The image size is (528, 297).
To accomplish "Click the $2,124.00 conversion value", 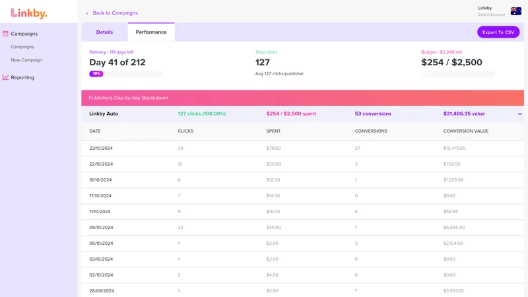I will tap(453, 243).
